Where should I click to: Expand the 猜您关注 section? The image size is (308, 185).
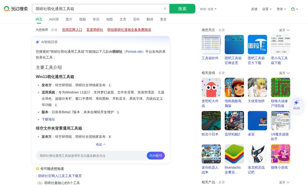tap(284, 30)
